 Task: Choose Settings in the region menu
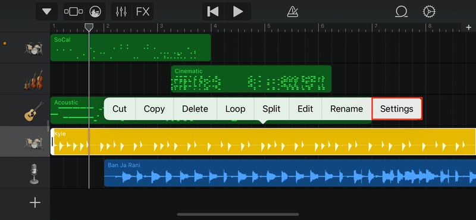[x=397, y=109]
